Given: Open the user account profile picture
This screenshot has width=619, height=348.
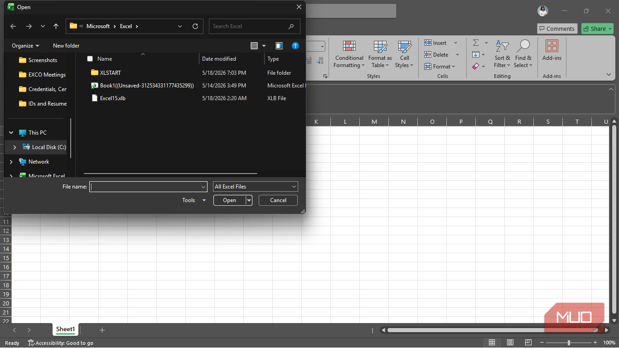Looking at the screenshot, I should (543, 11).
